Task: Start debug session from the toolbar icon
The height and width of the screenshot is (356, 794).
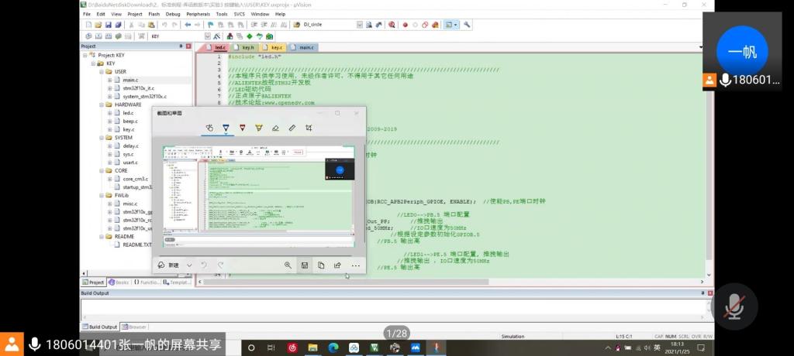Action: [392, 25]
